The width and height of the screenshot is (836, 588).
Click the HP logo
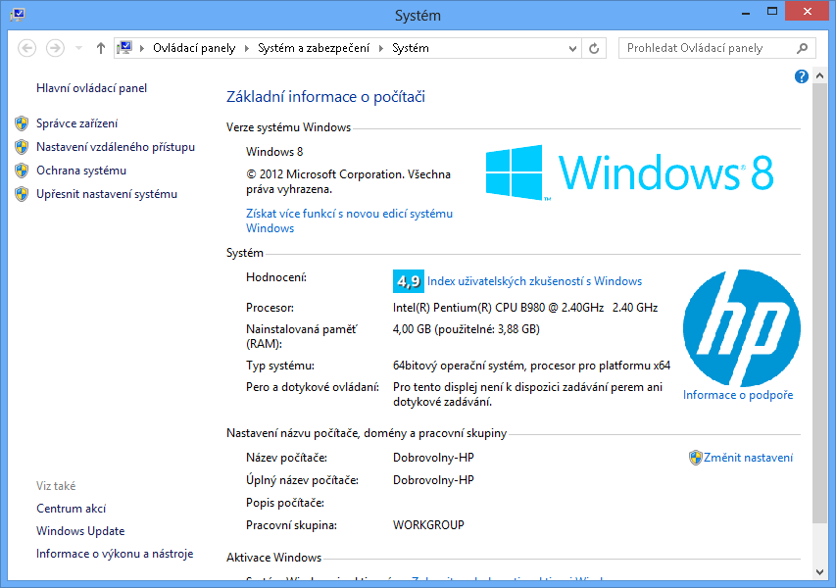(742, 328)
